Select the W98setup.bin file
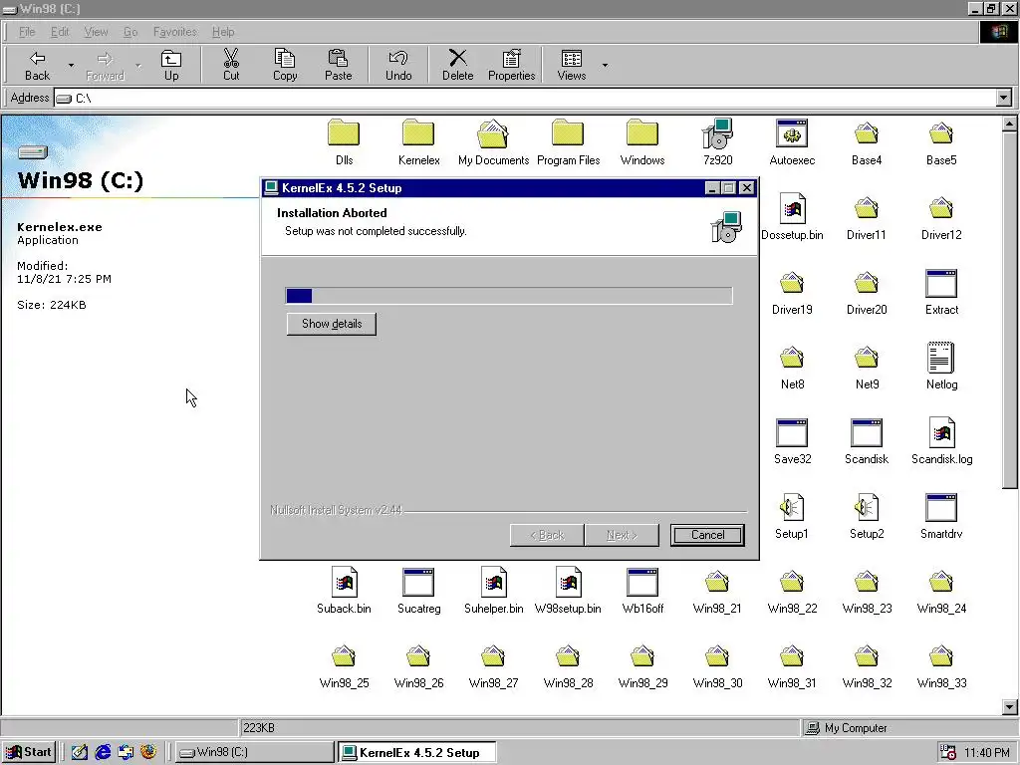 coord(568,592)
